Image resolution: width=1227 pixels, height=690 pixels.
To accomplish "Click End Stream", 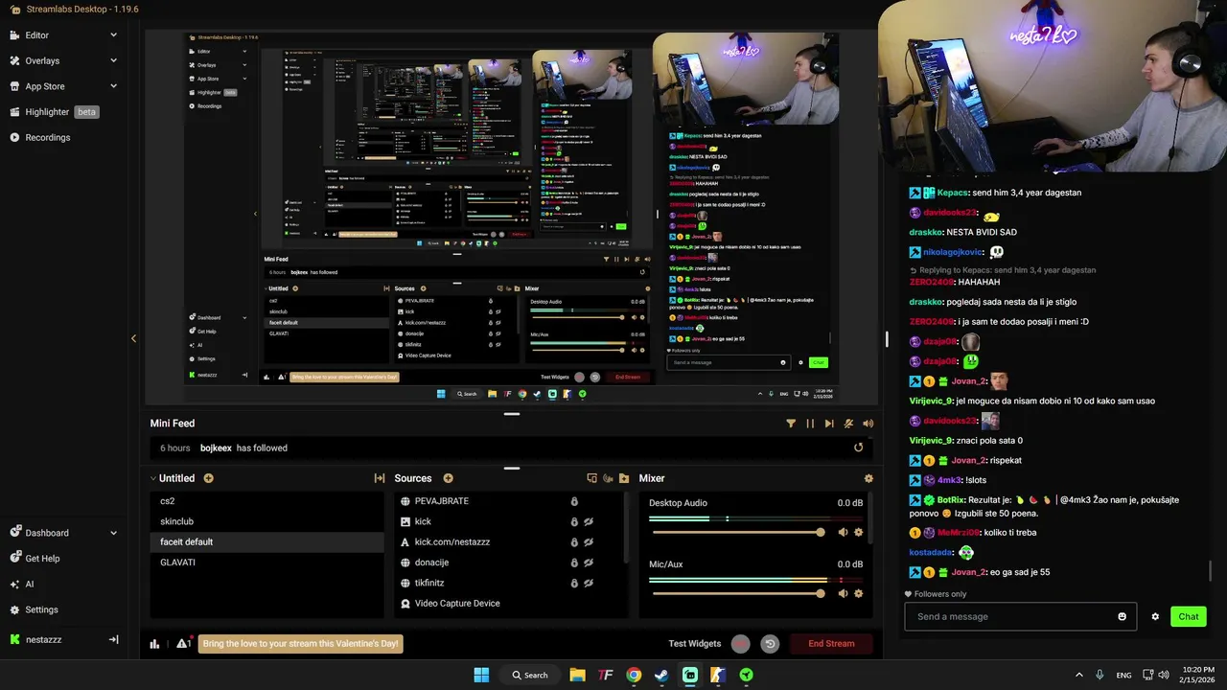I will (831, 644).
